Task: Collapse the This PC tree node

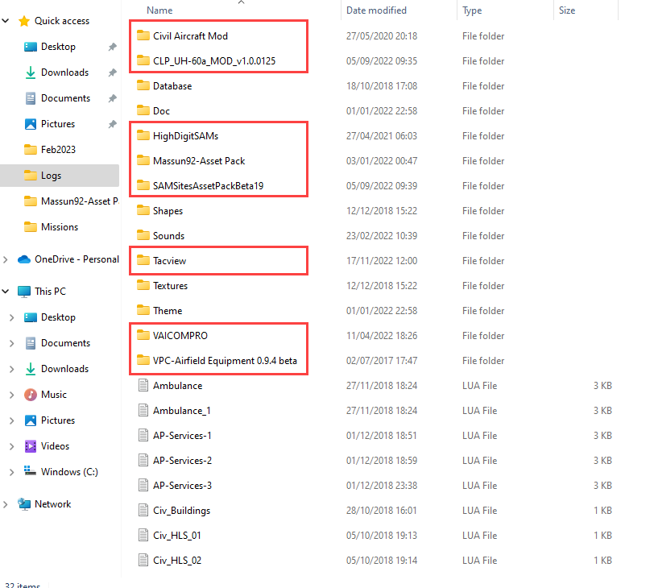Action: (x=6, y=291)
